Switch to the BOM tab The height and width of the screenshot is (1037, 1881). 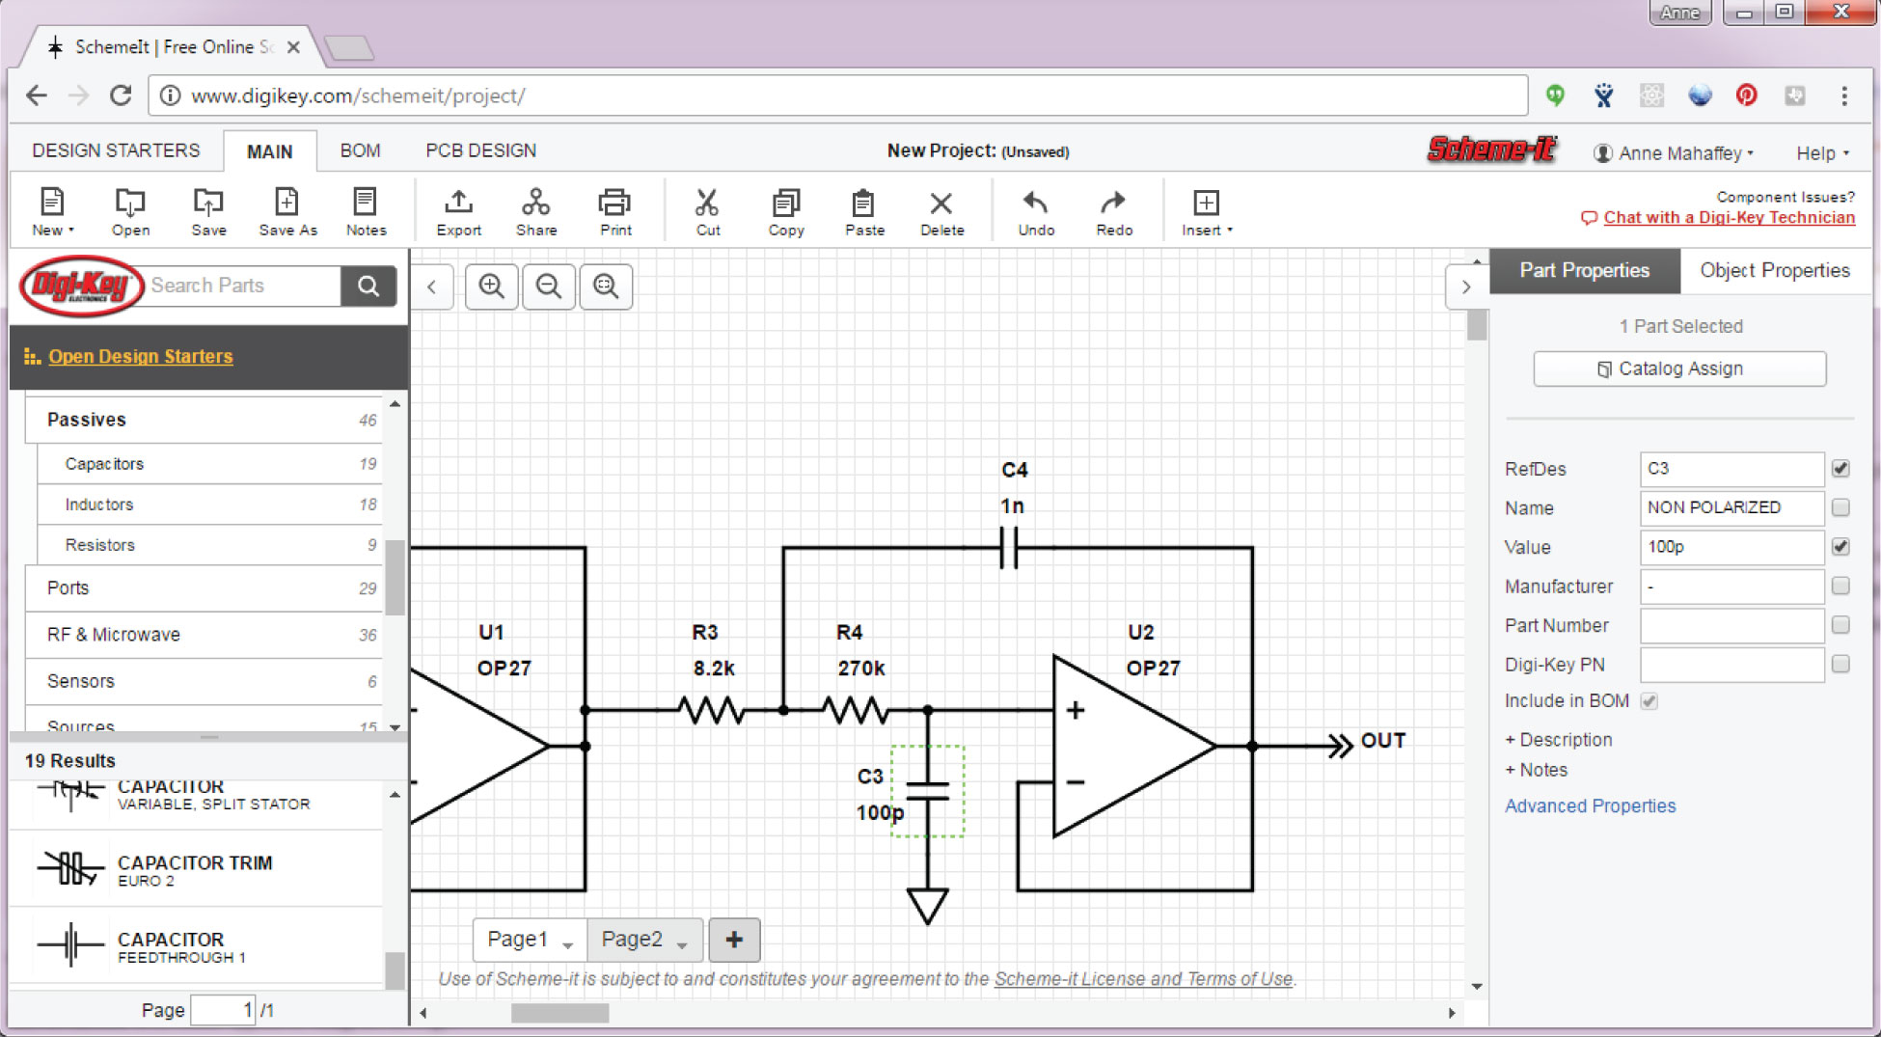pyautogui.click(x=360, y=150)
